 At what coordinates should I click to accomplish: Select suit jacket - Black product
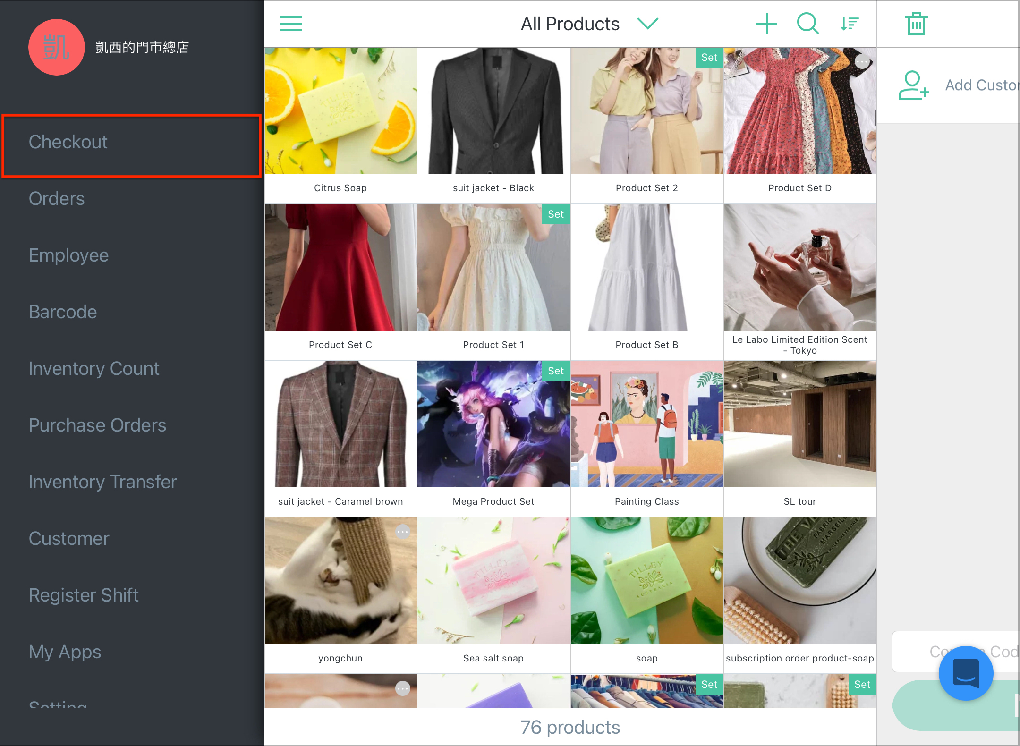coord(493,125)
